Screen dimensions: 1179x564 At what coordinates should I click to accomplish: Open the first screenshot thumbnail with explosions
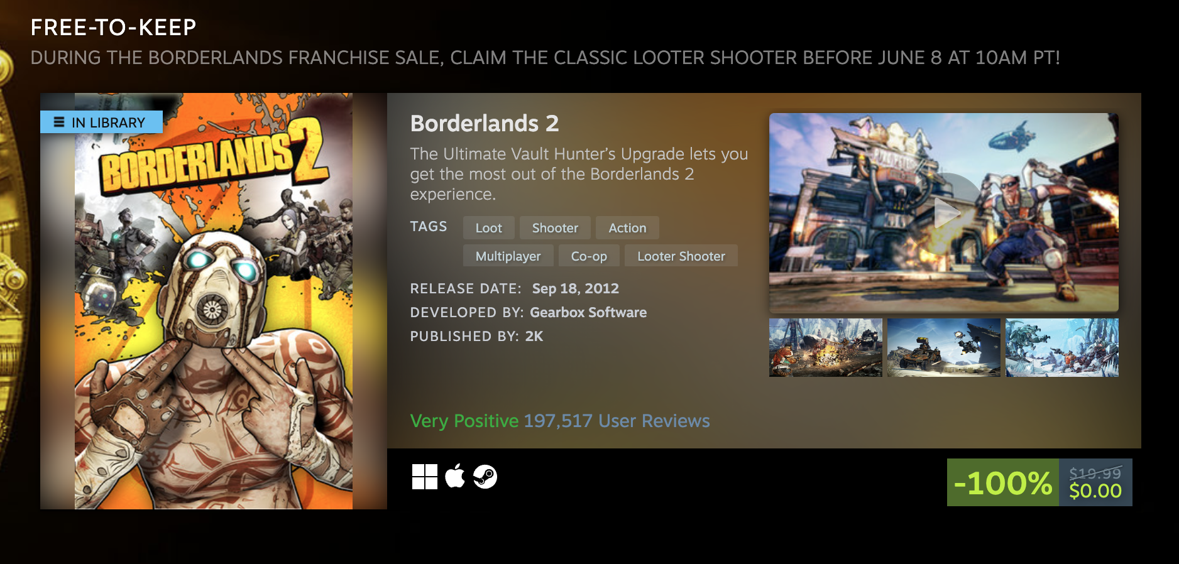[826, 347]
